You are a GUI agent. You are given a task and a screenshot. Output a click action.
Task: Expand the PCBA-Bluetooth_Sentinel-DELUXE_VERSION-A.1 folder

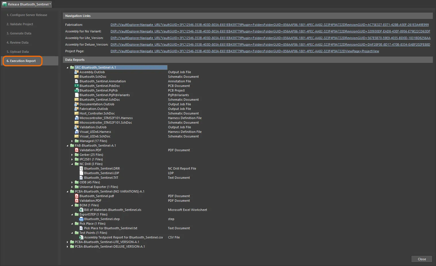(67, 246)
